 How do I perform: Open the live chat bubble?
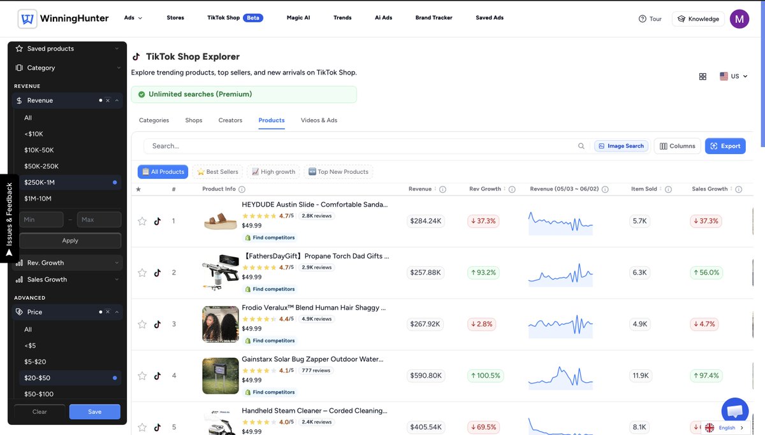click(x=734, y=411)
